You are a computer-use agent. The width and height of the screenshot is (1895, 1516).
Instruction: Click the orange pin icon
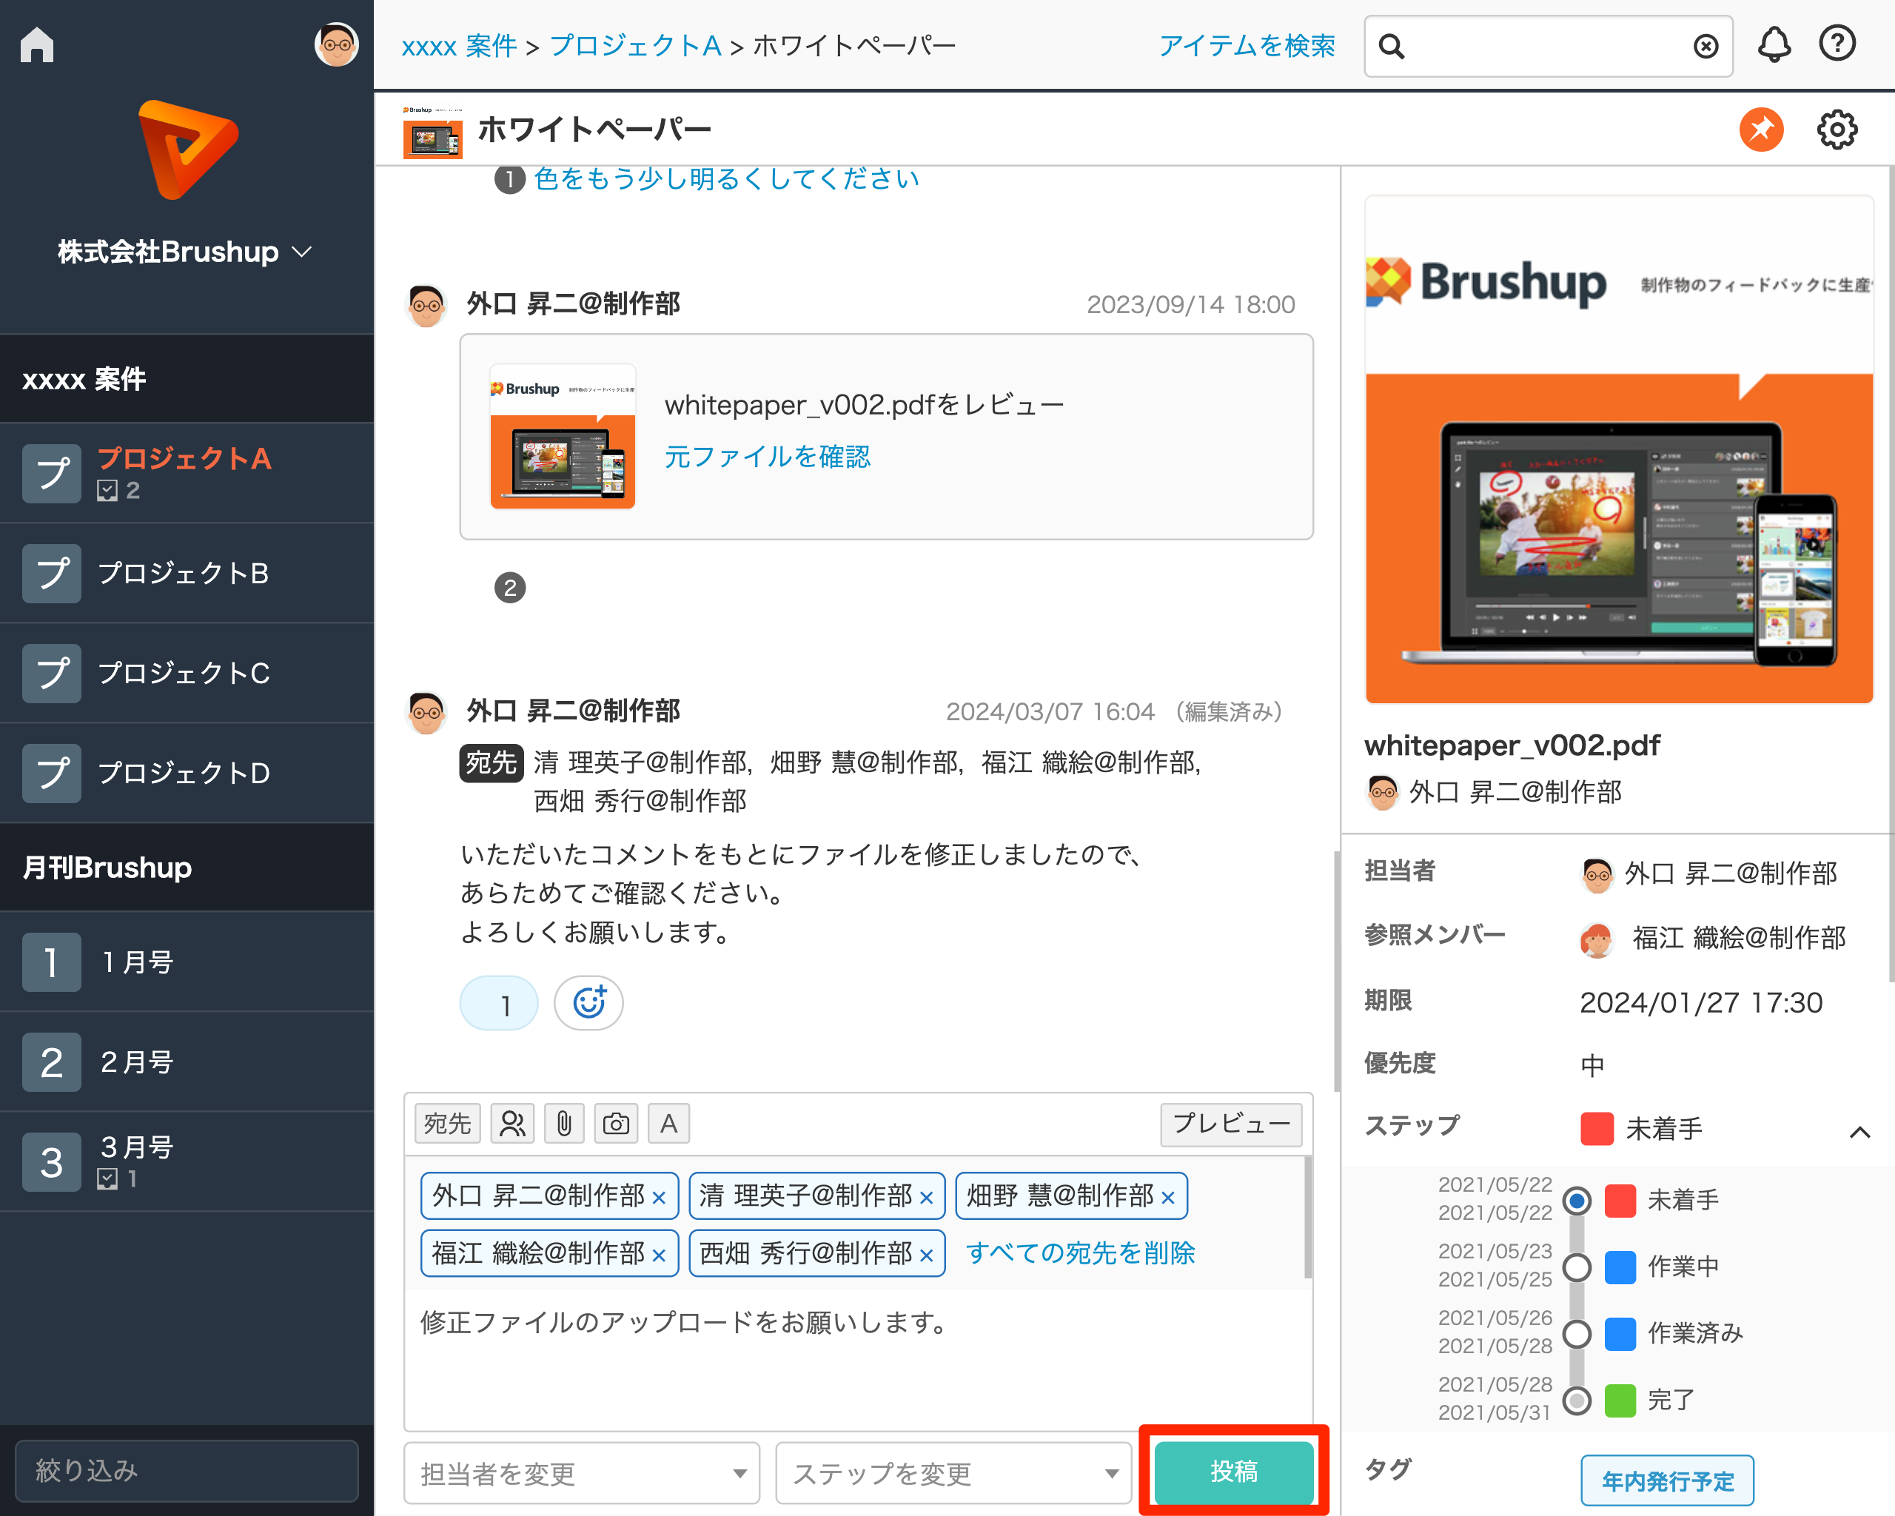tap(1760, 130)
